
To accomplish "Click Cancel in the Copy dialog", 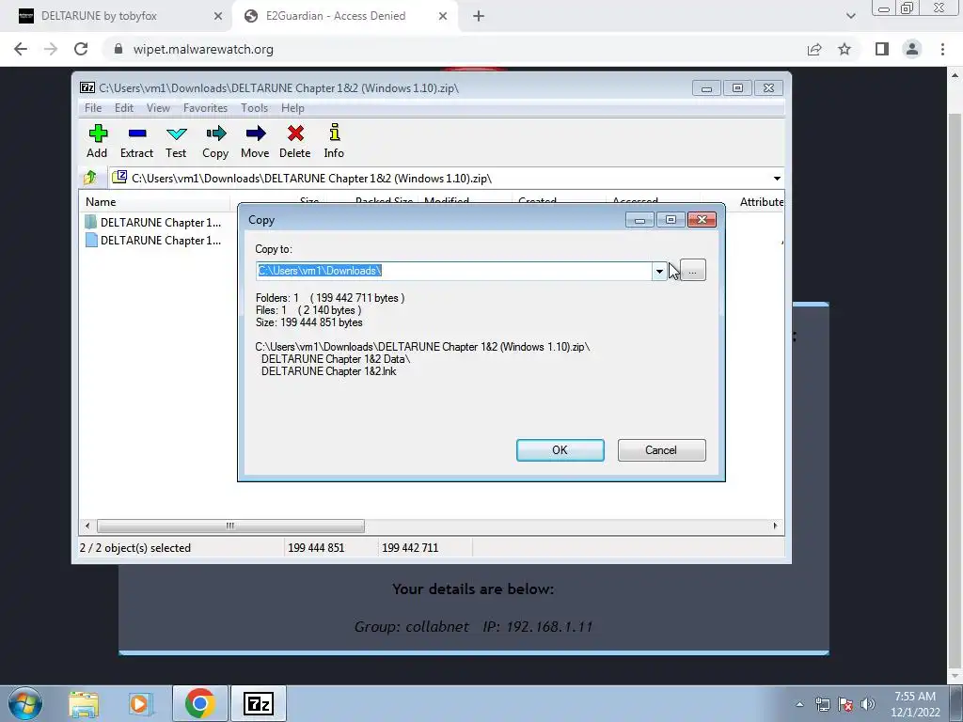I will tap(661, 450).
